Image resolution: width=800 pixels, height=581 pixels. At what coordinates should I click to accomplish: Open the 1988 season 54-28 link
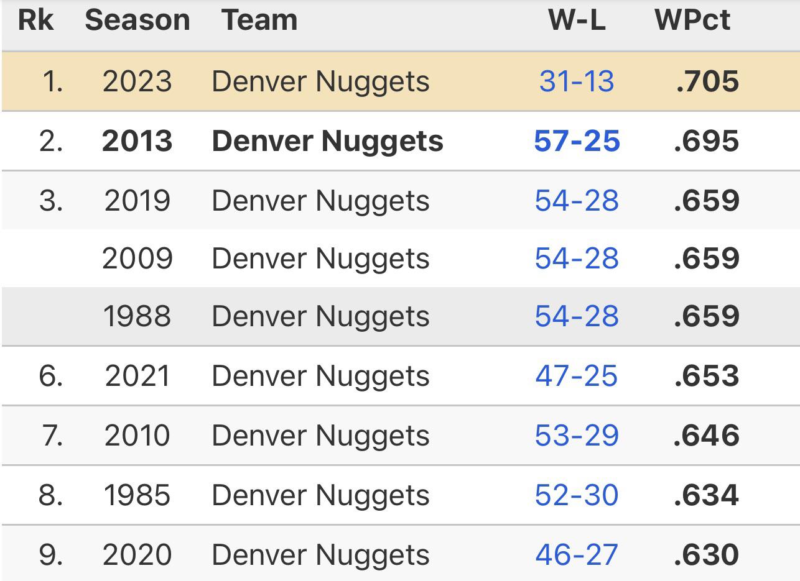pos(577,316)
